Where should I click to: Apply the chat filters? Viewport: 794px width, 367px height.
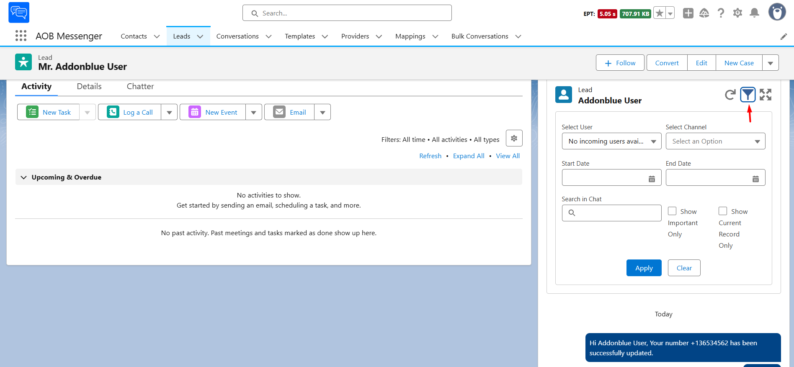[644, 268]
